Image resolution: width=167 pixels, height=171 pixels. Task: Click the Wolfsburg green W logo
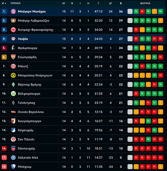pos(13,94)
